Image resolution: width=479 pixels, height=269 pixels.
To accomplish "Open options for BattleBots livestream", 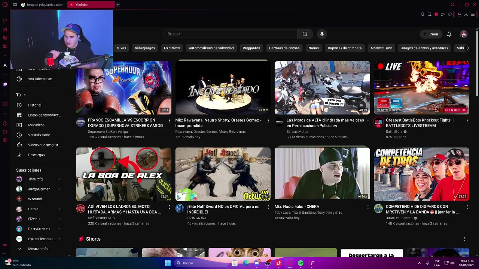I will coord(467,121).
